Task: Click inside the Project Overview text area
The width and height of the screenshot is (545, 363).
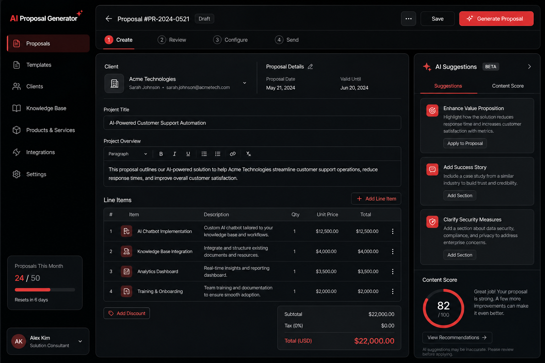Action: click(252, 174)
